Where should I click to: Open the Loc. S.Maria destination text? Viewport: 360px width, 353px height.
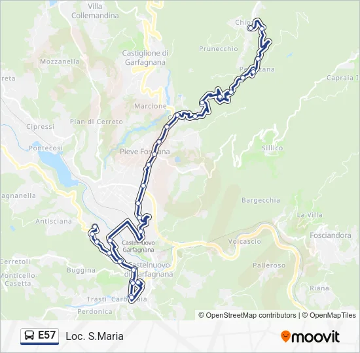tap(95, 337)
